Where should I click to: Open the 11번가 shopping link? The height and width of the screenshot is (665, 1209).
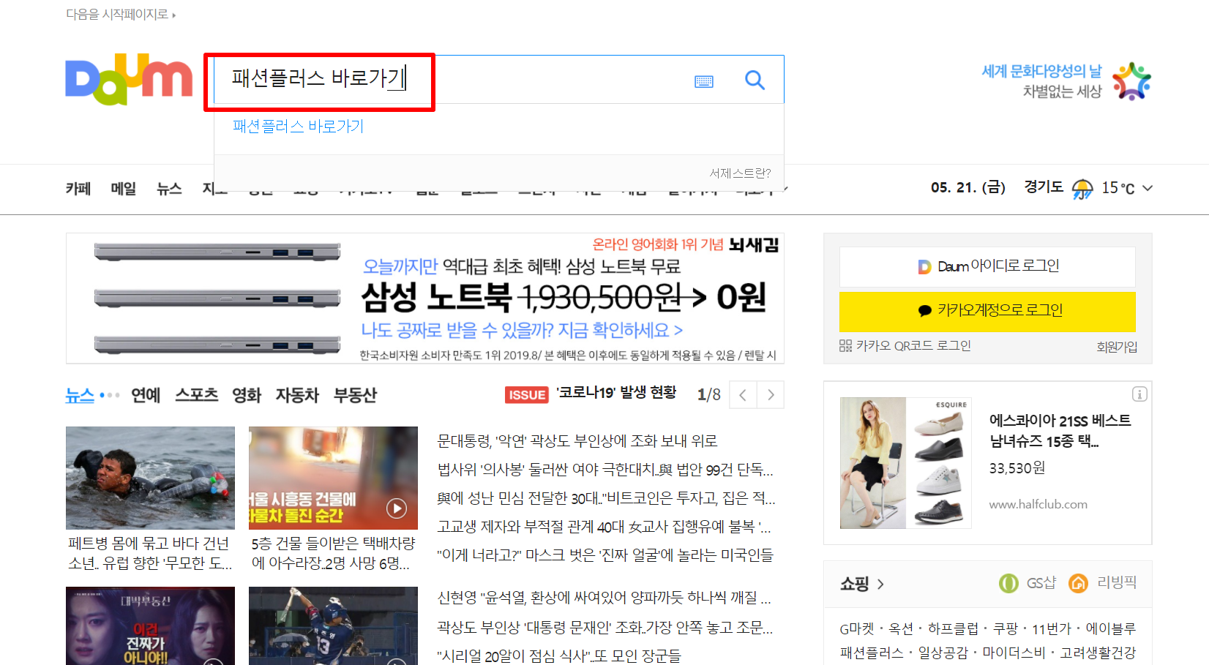coord(1051,628)
